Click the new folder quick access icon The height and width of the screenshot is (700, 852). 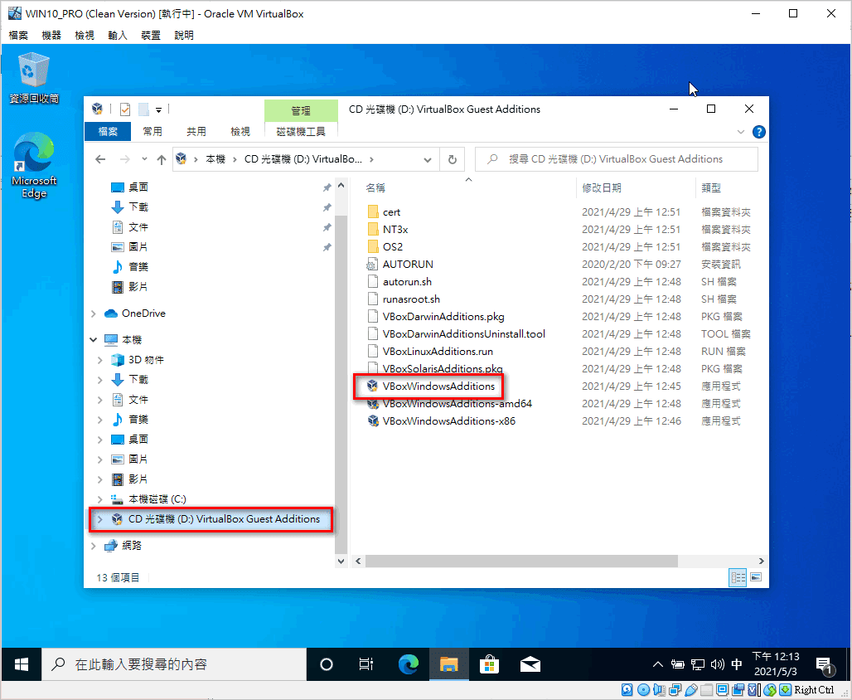click(x=143, y=109)
